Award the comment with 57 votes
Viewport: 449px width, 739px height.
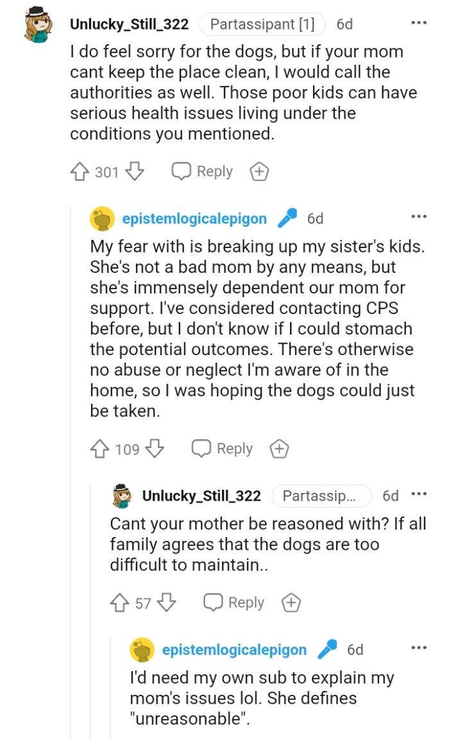pos(291,602)
